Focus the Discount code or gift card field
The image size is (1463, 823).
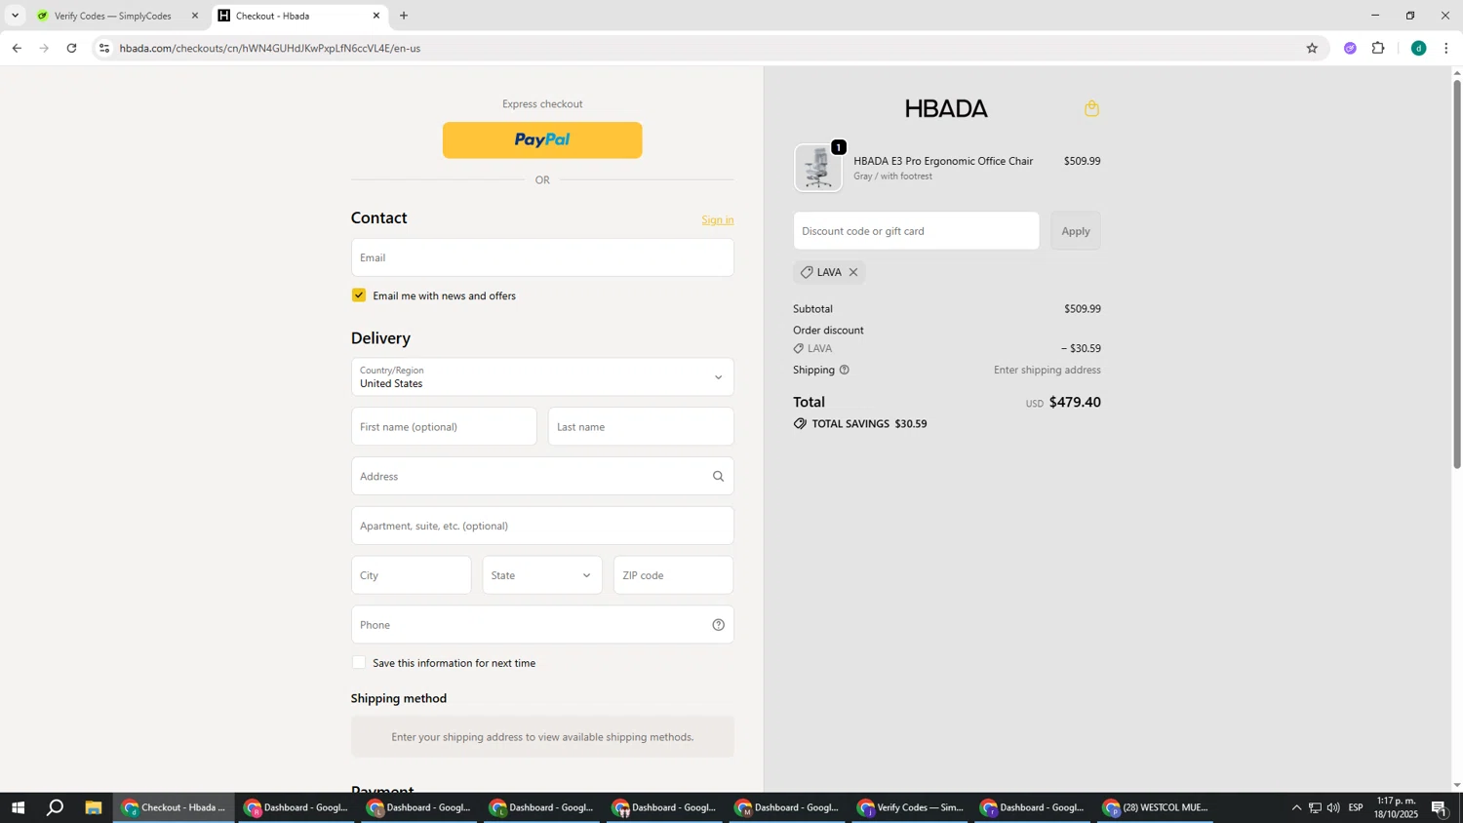916,231
